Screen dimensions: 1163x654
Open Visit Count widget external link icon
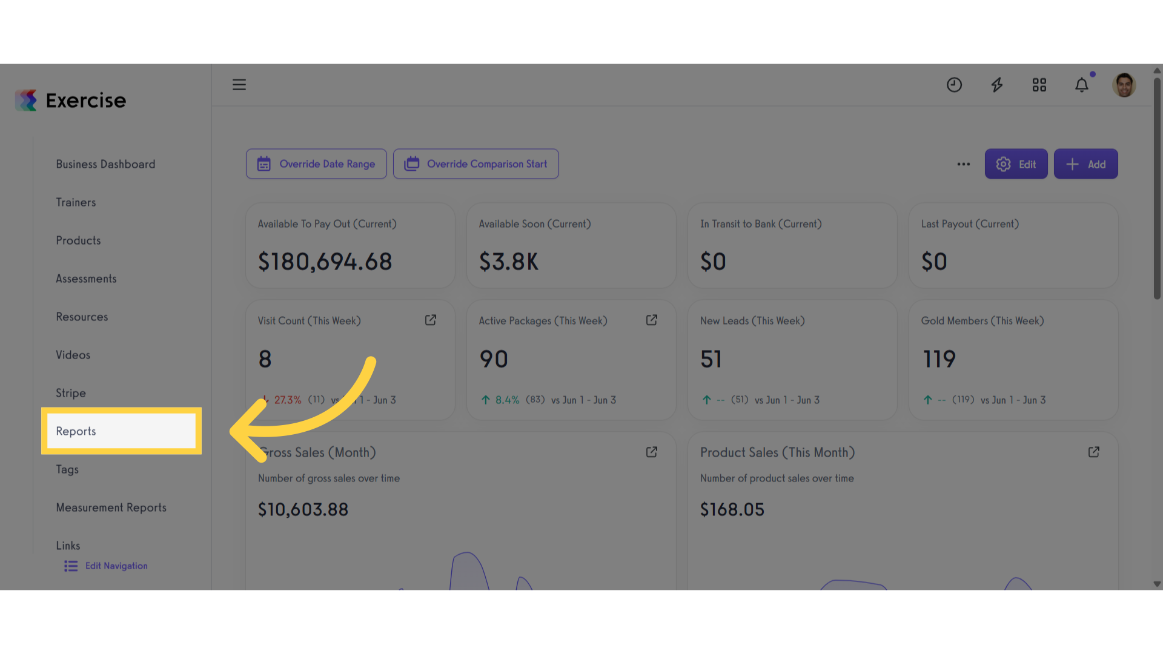tap(431, 320)
